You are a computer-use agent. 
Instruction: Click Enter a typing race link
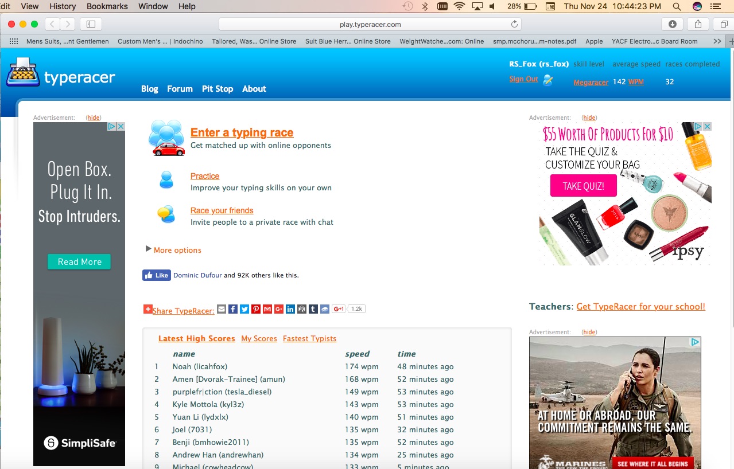[x=242, y=132]
